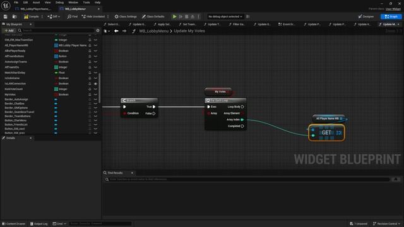Screen dimensions: 404x227
Task: Toggle replication bell for AllTeamButtons variable
Action: coord(90,56)
